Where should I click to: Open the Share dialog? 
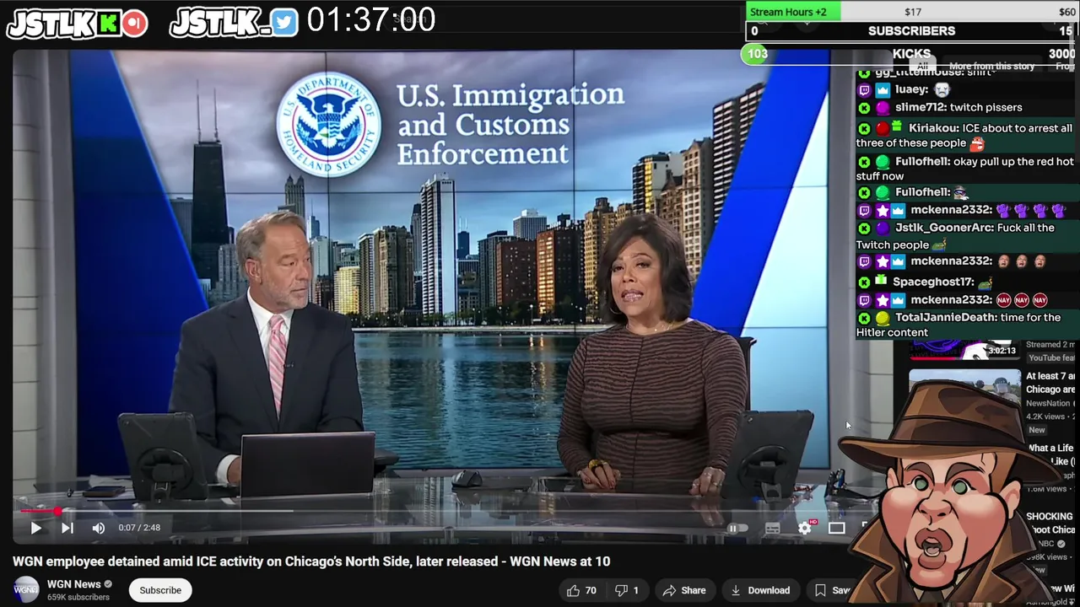684,590
